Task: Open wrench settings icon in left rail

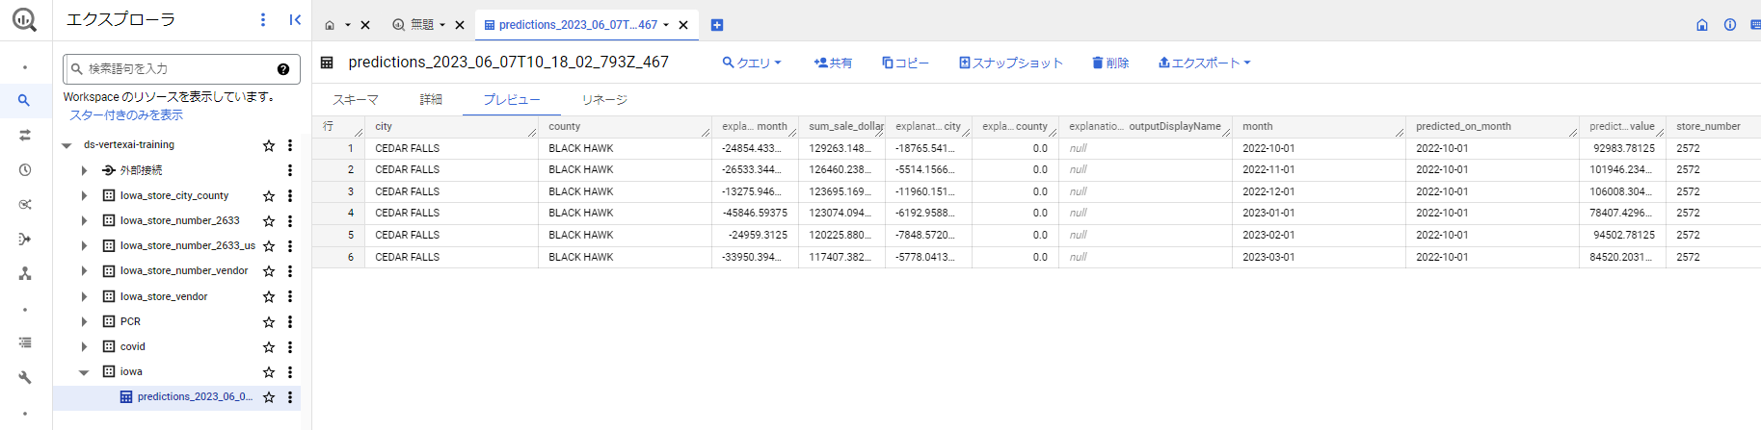Action: tap(24, 377)
